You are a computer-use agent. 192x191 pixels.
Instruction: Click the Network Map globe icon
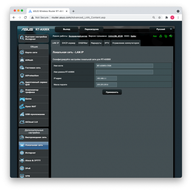tap(22, 52)
